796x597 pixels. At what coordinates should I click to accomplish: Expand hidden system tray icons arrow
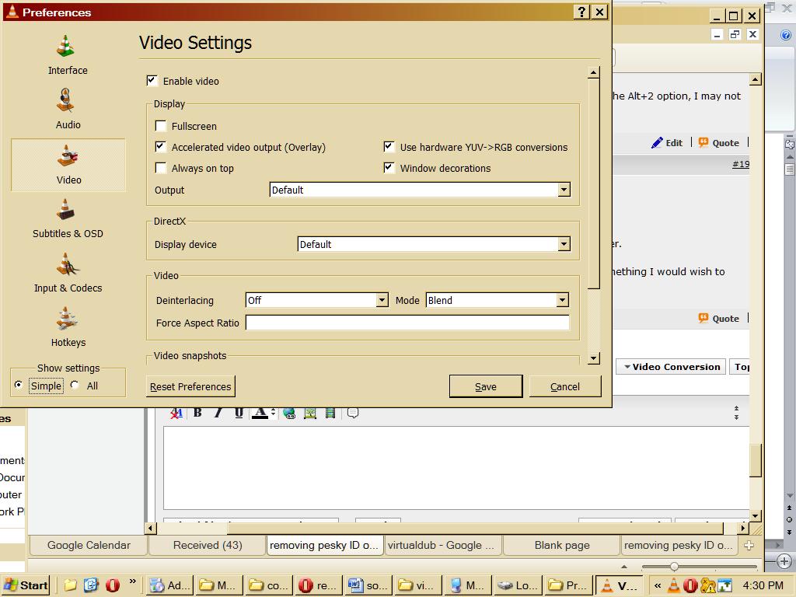click(658, 585)
